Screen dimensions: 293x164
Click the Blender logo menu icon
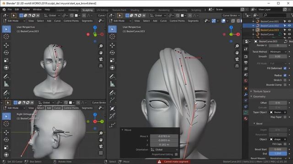4,10
